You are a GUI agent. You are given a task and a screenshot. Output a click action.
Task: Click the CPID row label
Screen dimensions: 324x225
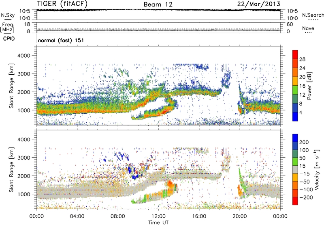tap(9, 39)
